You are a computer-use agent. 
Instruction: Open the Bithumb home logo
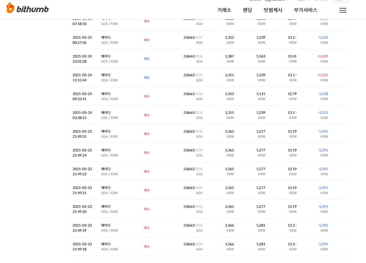point(28,8)
